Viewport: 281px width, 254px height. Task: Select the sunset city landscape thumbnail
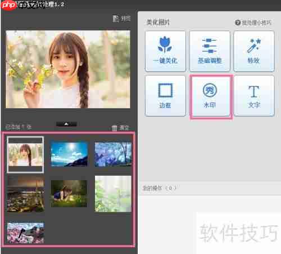[x=26, y=194]
